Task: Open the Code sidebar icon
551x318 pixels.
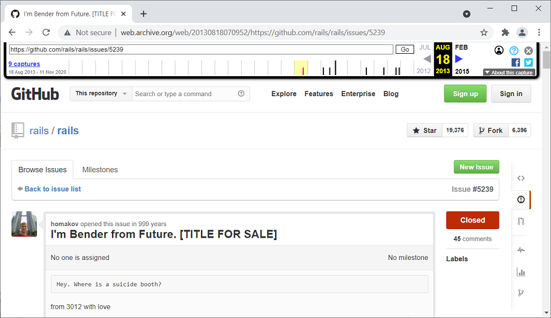Action: pyautogui.click(x=521, y=178)
